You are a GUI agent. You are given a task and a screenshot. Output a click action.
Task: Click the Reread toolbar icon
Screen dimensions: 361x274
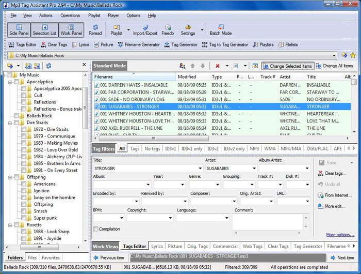point(95,29)
